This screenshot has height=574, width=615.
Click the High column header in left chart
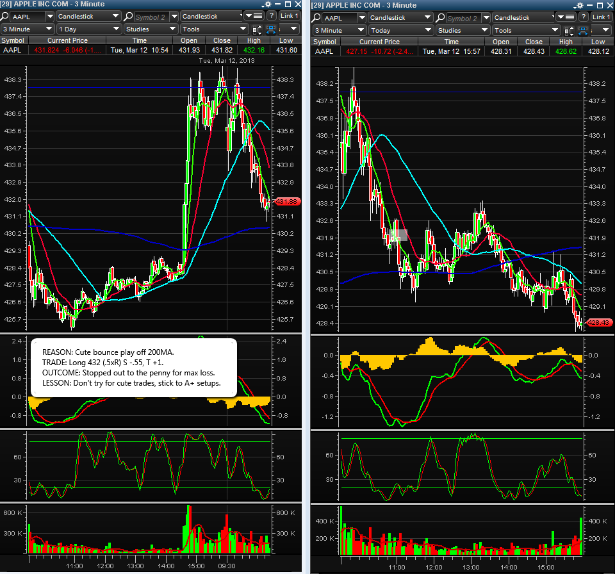click(x=254, y=40)
